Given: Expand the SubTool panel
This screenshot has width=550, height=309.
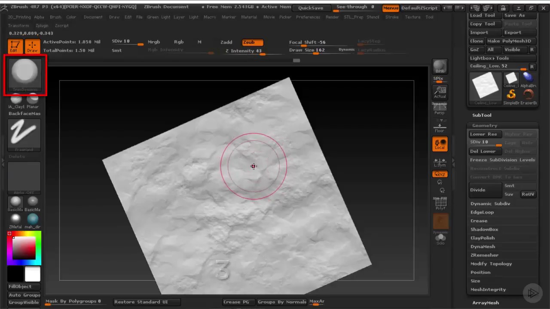Looking at the screenshot, I should point(482,115).
